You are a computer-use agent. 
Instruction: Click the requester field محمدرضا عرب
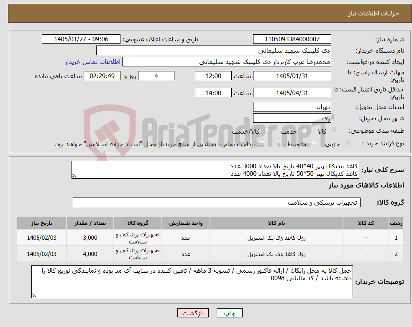[226, 62]
